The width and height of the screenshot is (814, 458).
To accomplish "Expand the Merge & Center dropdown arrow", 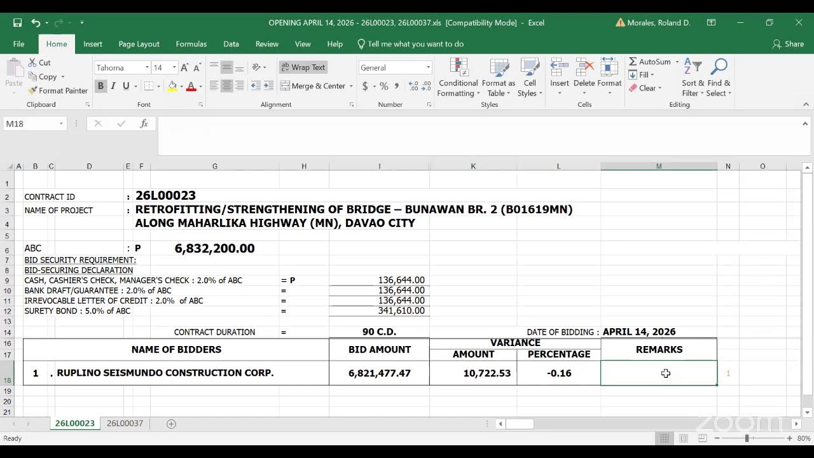I will click(351, 86).
